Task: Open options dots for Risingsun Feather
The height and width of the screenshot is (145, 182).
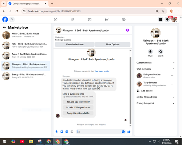Action: (172, 76)
